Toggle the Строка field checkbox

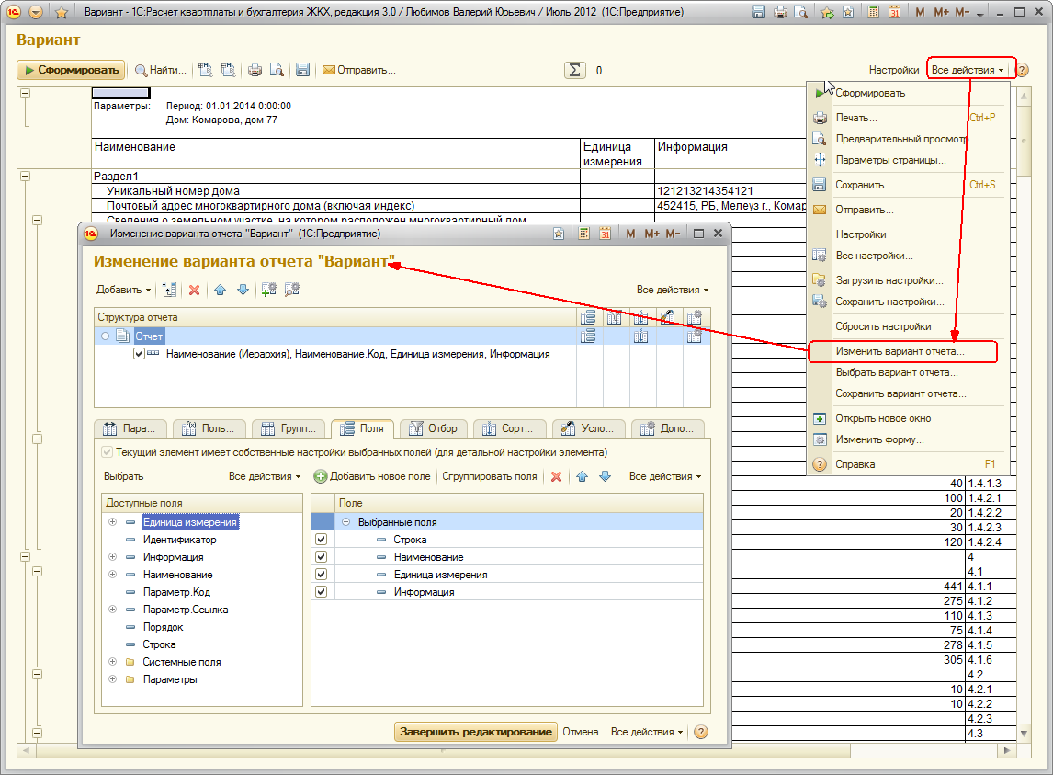click(321, 540)
